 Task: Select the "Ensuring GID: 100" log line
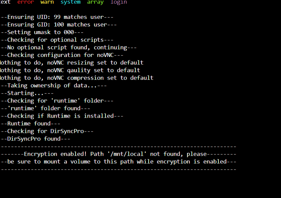(x=58, y=24)
